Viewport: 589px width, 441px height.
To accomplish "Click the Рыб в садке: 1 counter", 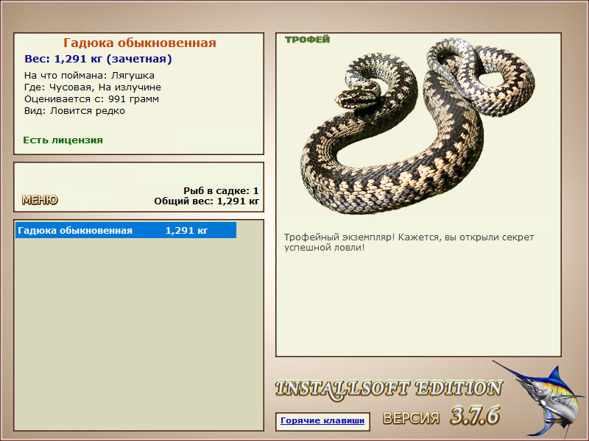I will tap(221, 191).
